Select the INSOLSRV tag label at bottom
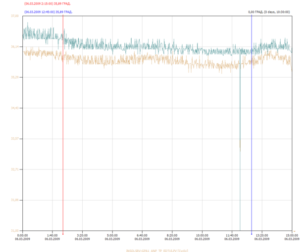Viewport: 305px width, 252px height. pos(157,251)
